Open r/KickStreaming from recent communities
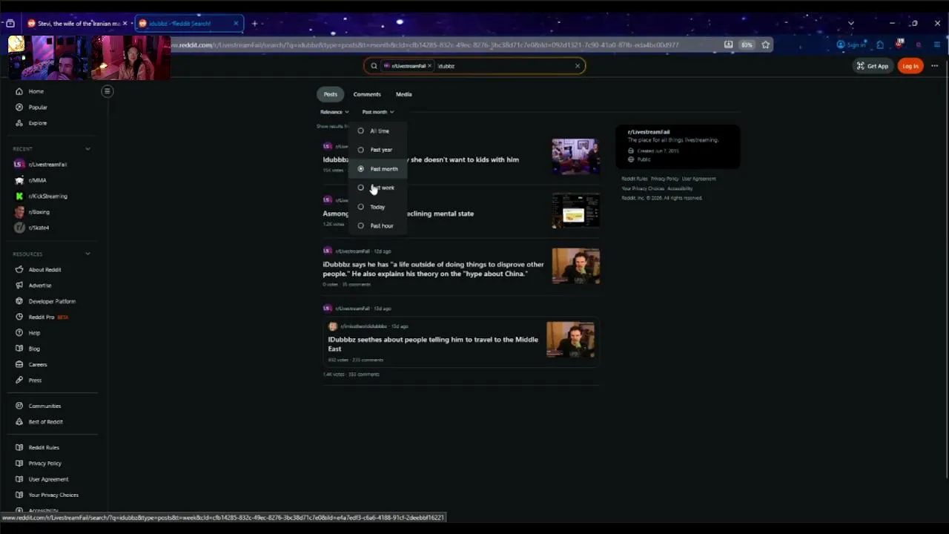The image size is (949, 534). [x=47, y=196]
